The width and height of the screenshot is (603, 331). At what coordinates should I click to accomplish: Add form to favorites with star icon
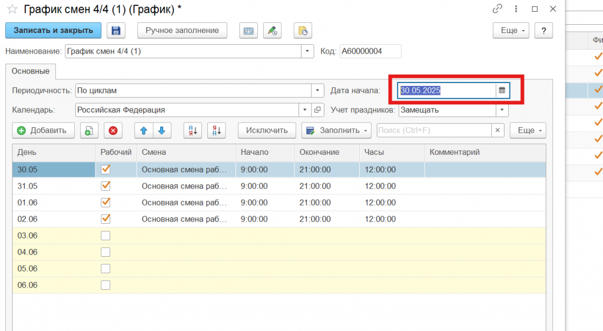coord(12,9)
